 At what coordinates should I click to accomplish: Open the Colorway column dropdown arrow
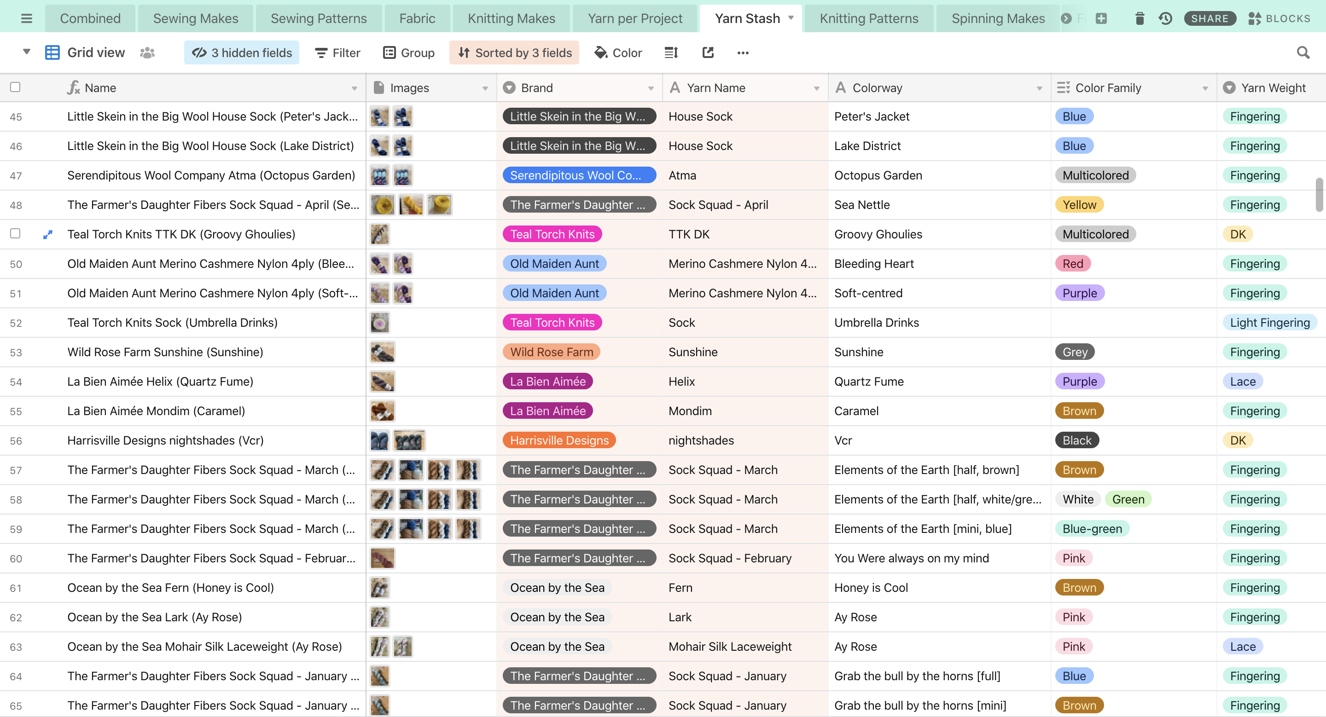[x=1039, y=88]
